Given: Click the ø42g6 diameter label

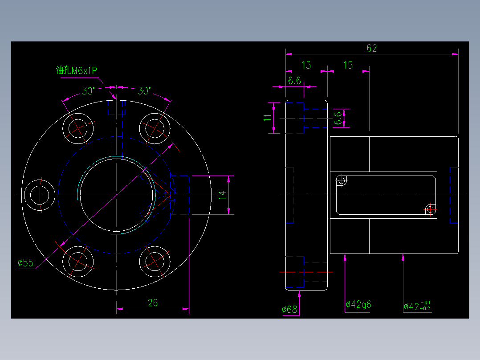Looking at the screenshot, I should [358, 304].
